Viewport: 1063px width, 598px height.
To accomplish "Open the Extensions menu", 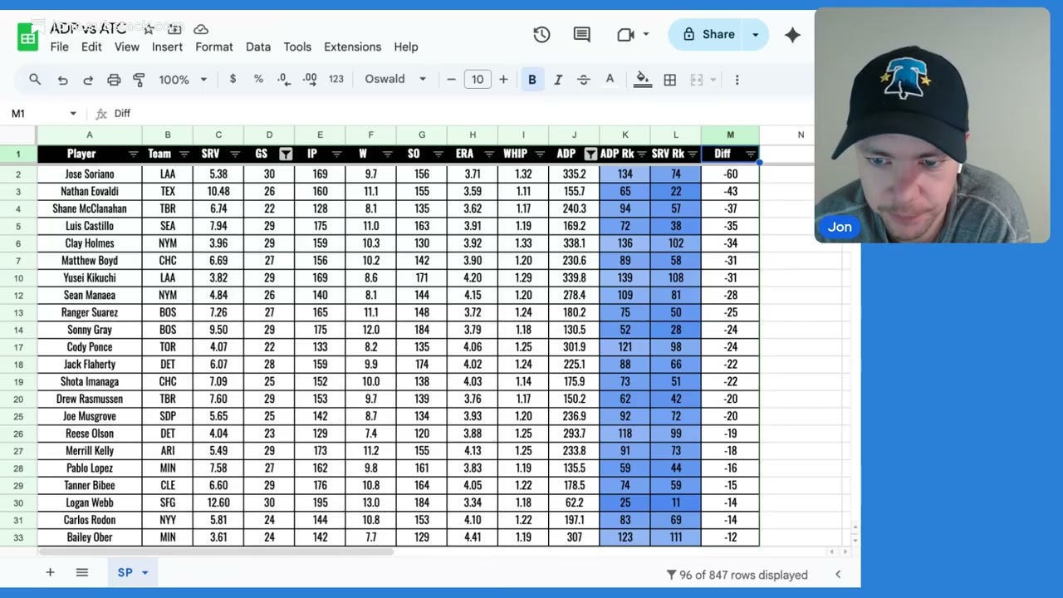I will pos(353,47).
